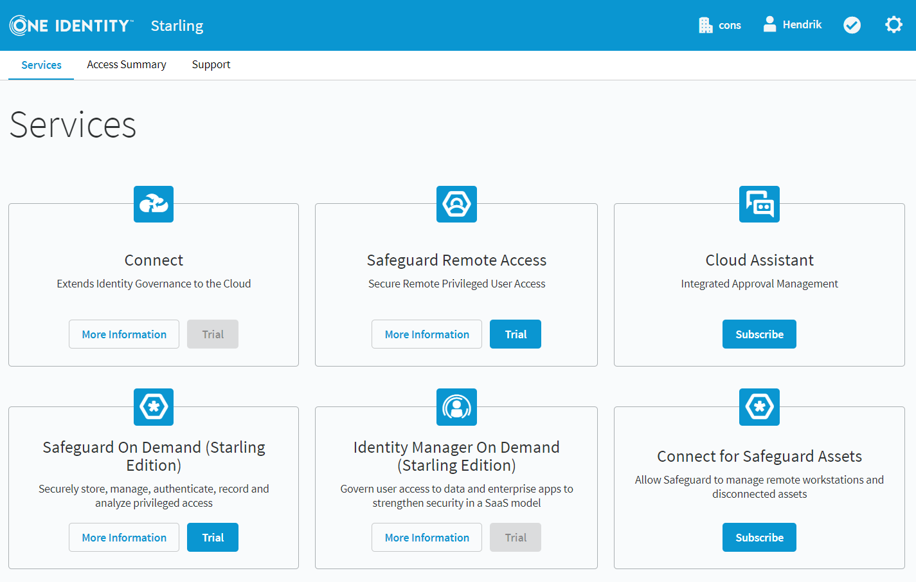Subscribe to Cloud Assistant
Image resolution: width=916 pixels, height=582 pixels.
(x=759, y=334)
